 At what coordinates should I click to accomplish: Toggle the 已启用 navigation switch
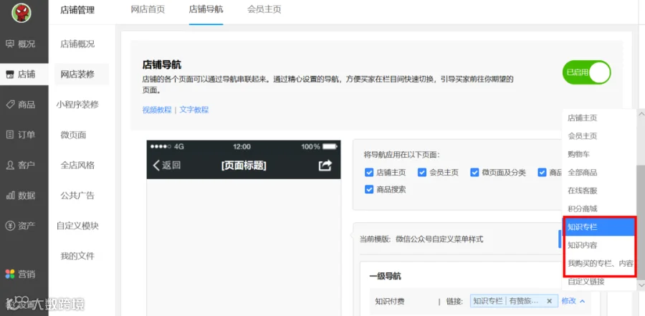click(x=586, y=72)
